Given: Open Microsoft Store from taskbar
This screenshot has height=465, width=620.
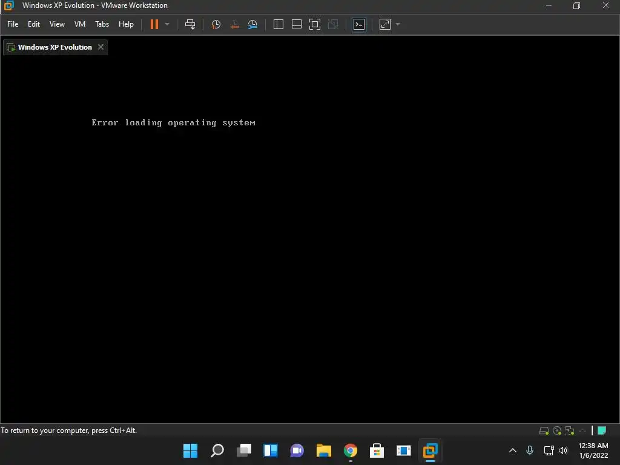Looking at the screenshot, I should click(377, 450).
